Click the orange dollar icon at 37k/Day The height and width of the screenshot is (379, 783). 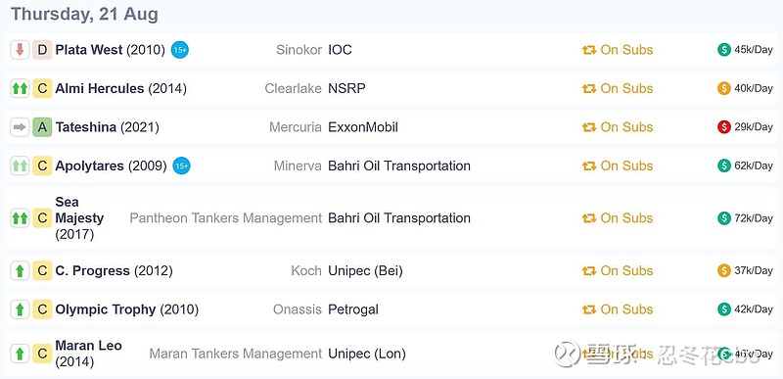pos(724,270)
